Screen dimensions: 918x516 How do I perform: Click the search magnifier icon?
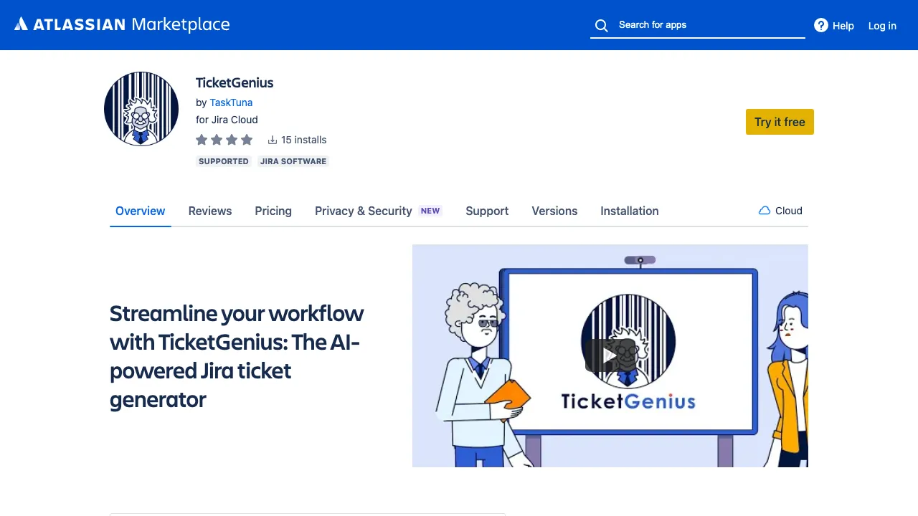tap(602, 26)
